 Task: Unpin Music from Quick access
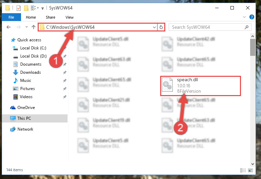click(64, 81)
